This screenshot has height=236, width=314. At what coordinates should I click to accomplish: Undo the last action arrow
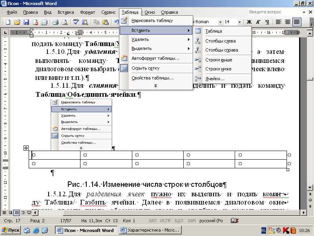pos(117,22)
